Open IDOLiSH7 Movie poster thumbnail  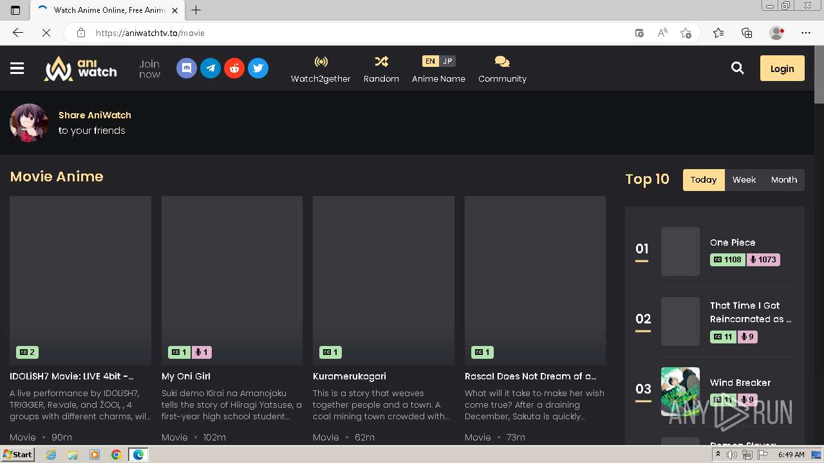[80, 280]
